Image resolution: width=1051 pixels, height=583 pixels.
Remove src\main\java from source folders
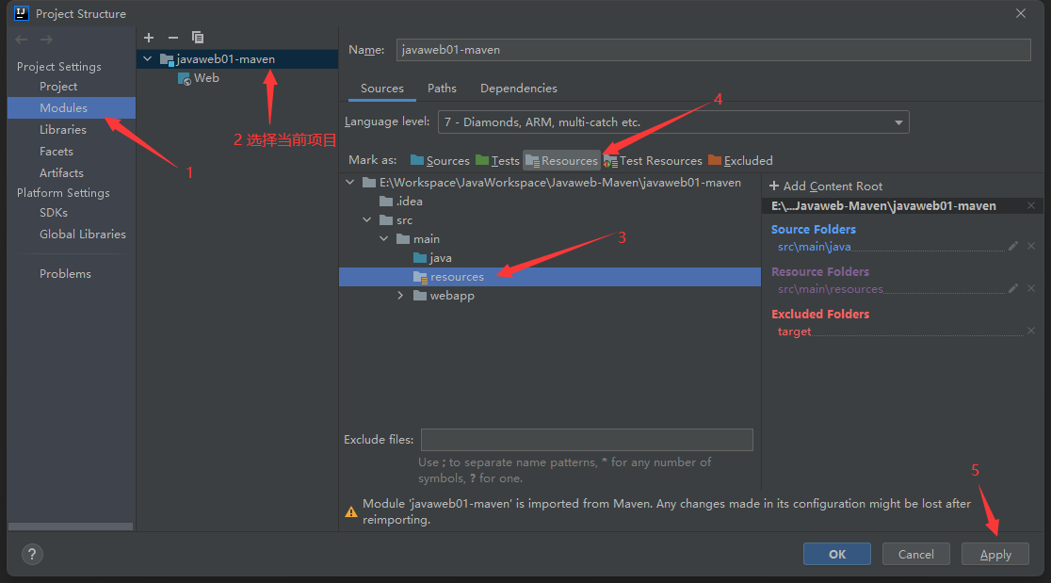point(1031,246)
